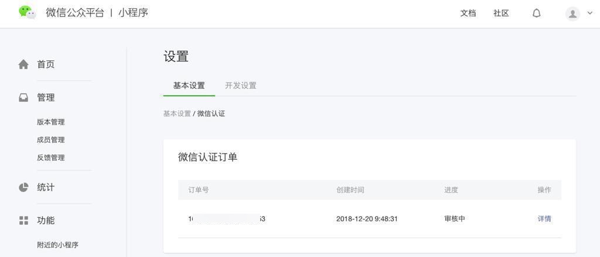Screen dimensions: 600x257
Task: Click the 功能 grid icon
Action: click(x=23, y=221)
